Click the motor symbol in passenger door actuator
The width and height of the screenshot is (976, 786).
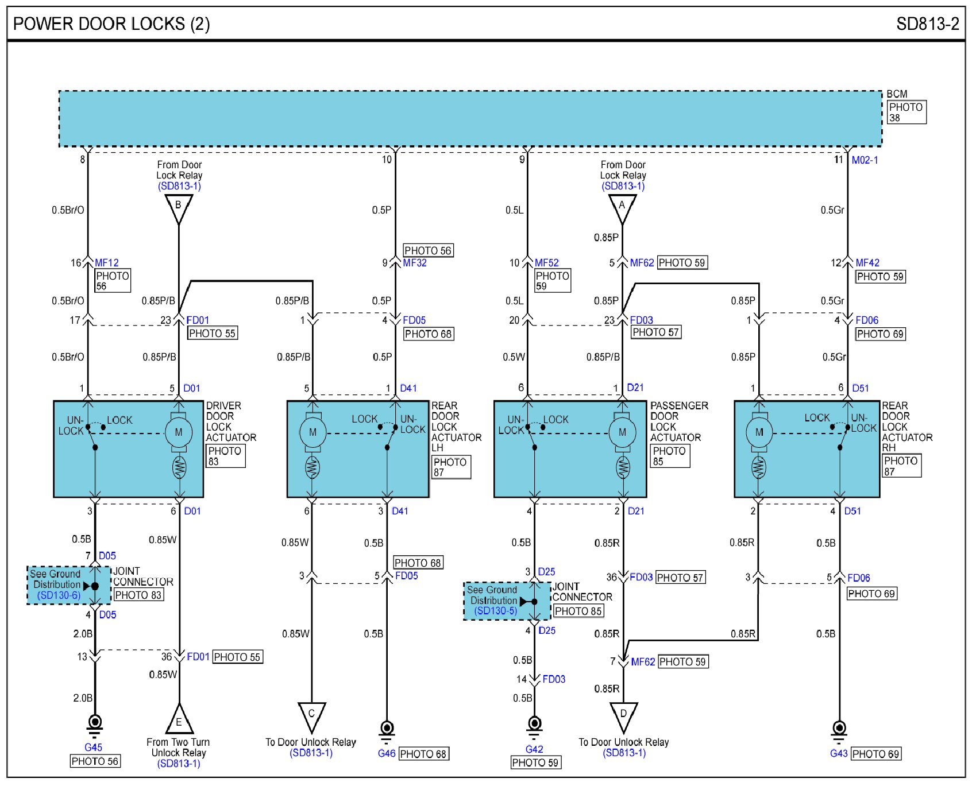(622, 432)
